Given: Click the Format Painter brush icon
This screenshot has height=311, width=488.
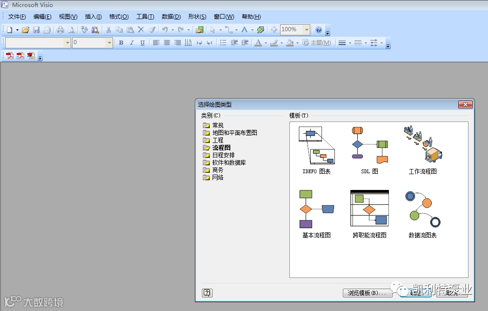Looking at the screenshot, I should [x=152, y=30].
